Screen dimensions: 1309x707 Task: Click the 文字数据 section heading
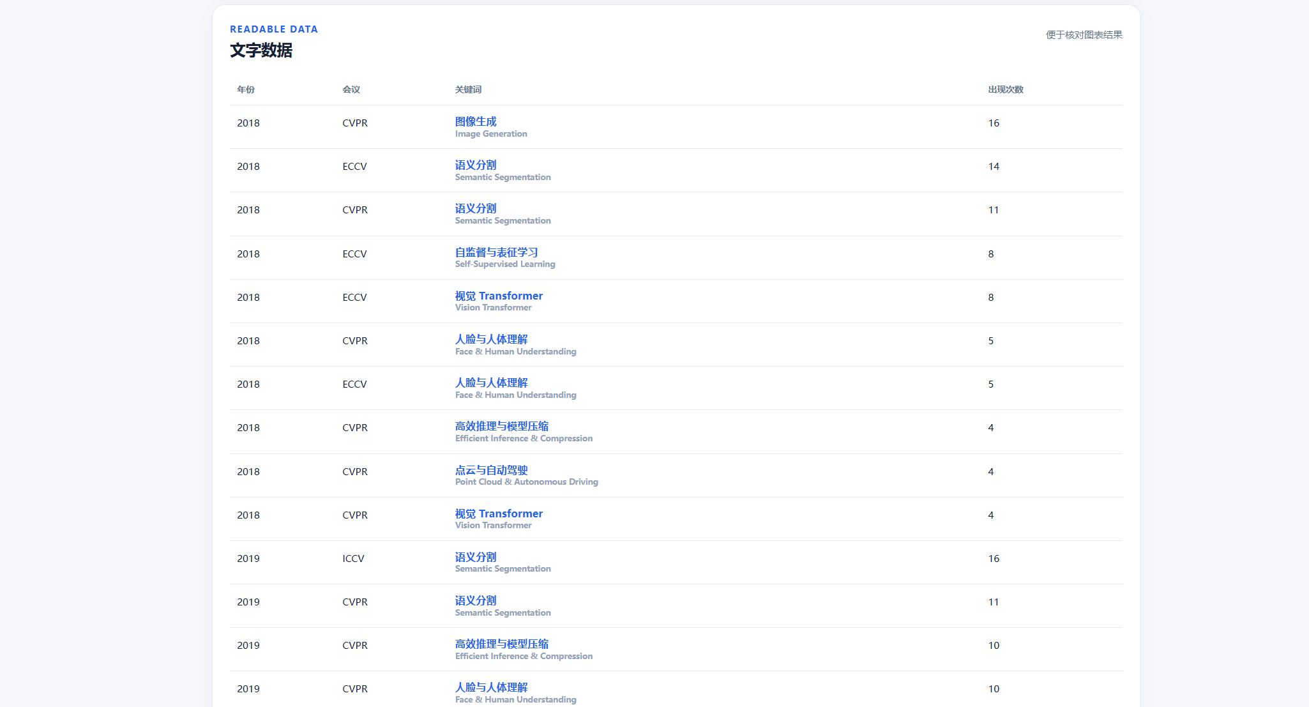coord(261,50)
